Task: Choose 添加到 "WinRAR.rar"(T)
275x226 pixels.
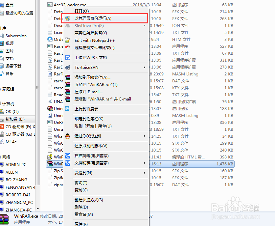Action: [96, 85]
